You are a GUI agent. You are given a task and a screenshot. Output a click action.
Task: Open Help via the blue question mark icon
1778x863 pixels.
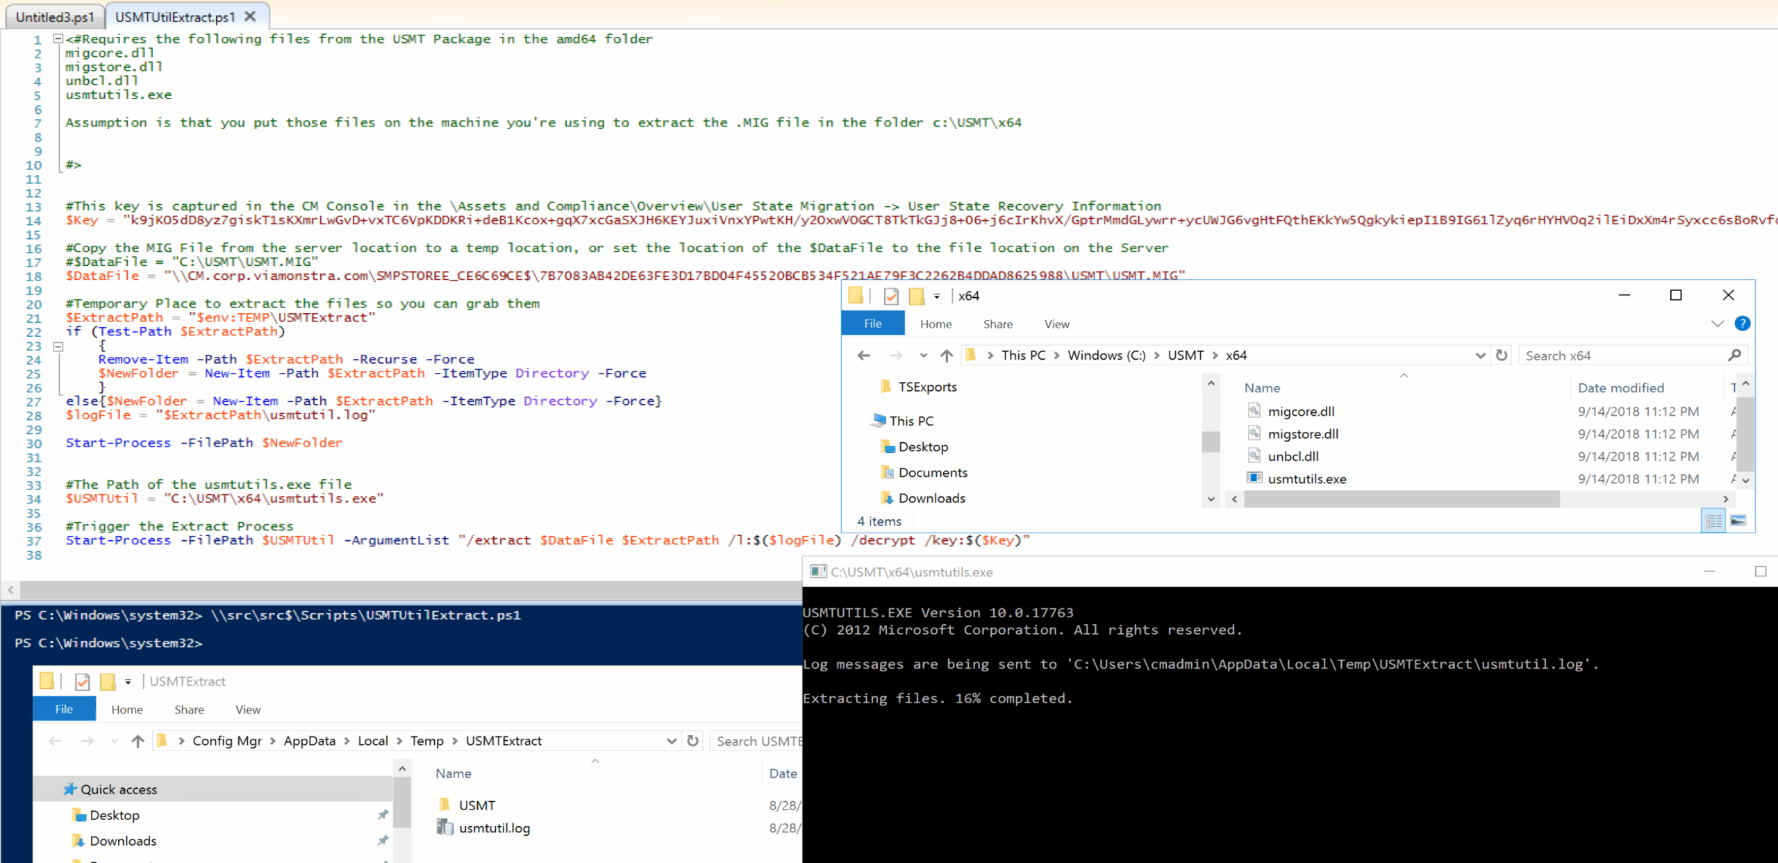1743,324
